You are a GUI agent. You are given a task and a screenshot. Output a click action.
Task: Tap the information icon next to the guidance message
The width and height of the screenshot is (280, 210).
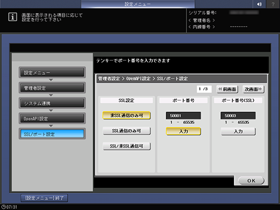click(12, 17)
